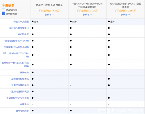This screenshot has width=145, height=114.
Task: Select the 牵引力控制(ASR/TCS/TRC等) label
Action: [16, 55]
